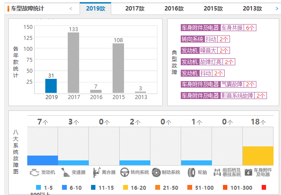Click the yellow 车身附件及电器 bar with 18个
The height and width of the screenshot is (195, 281).
click(258, 156)
